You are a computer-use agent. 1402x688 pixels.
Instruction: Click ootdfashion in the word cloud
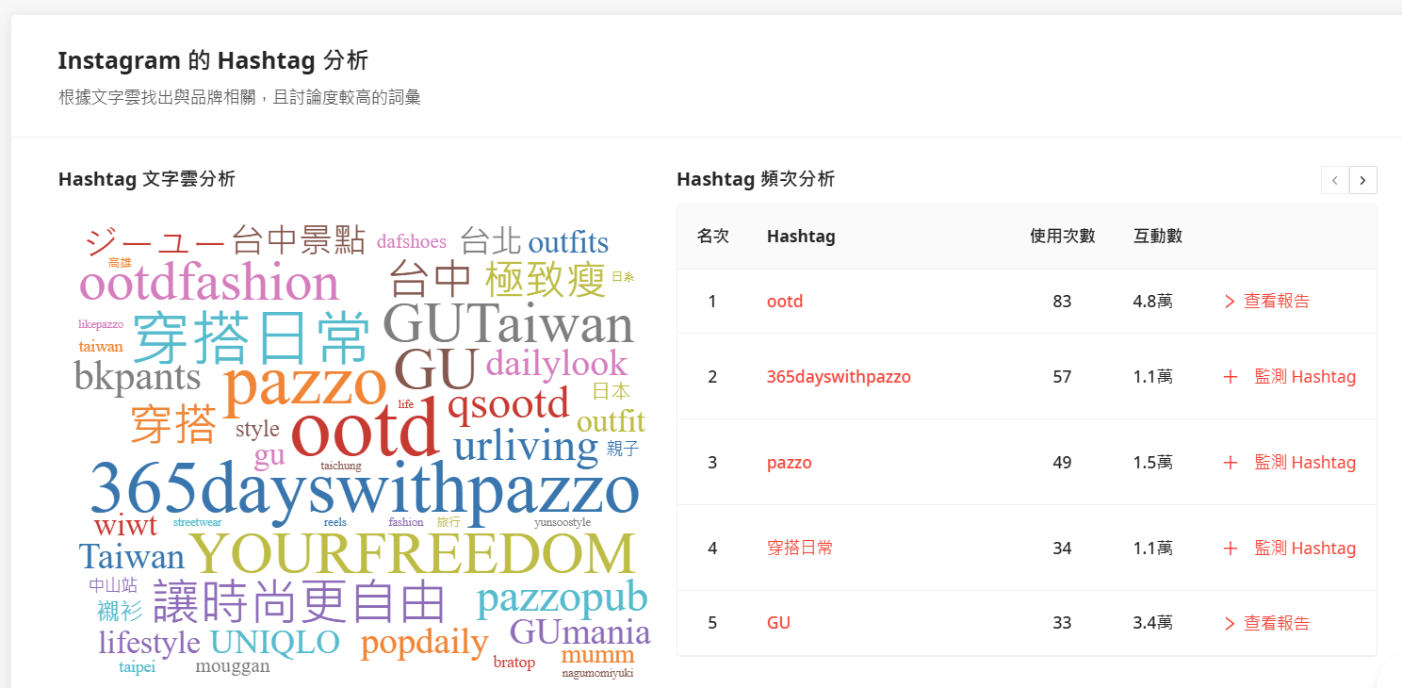pyautogui.click(x=209, y=283)
